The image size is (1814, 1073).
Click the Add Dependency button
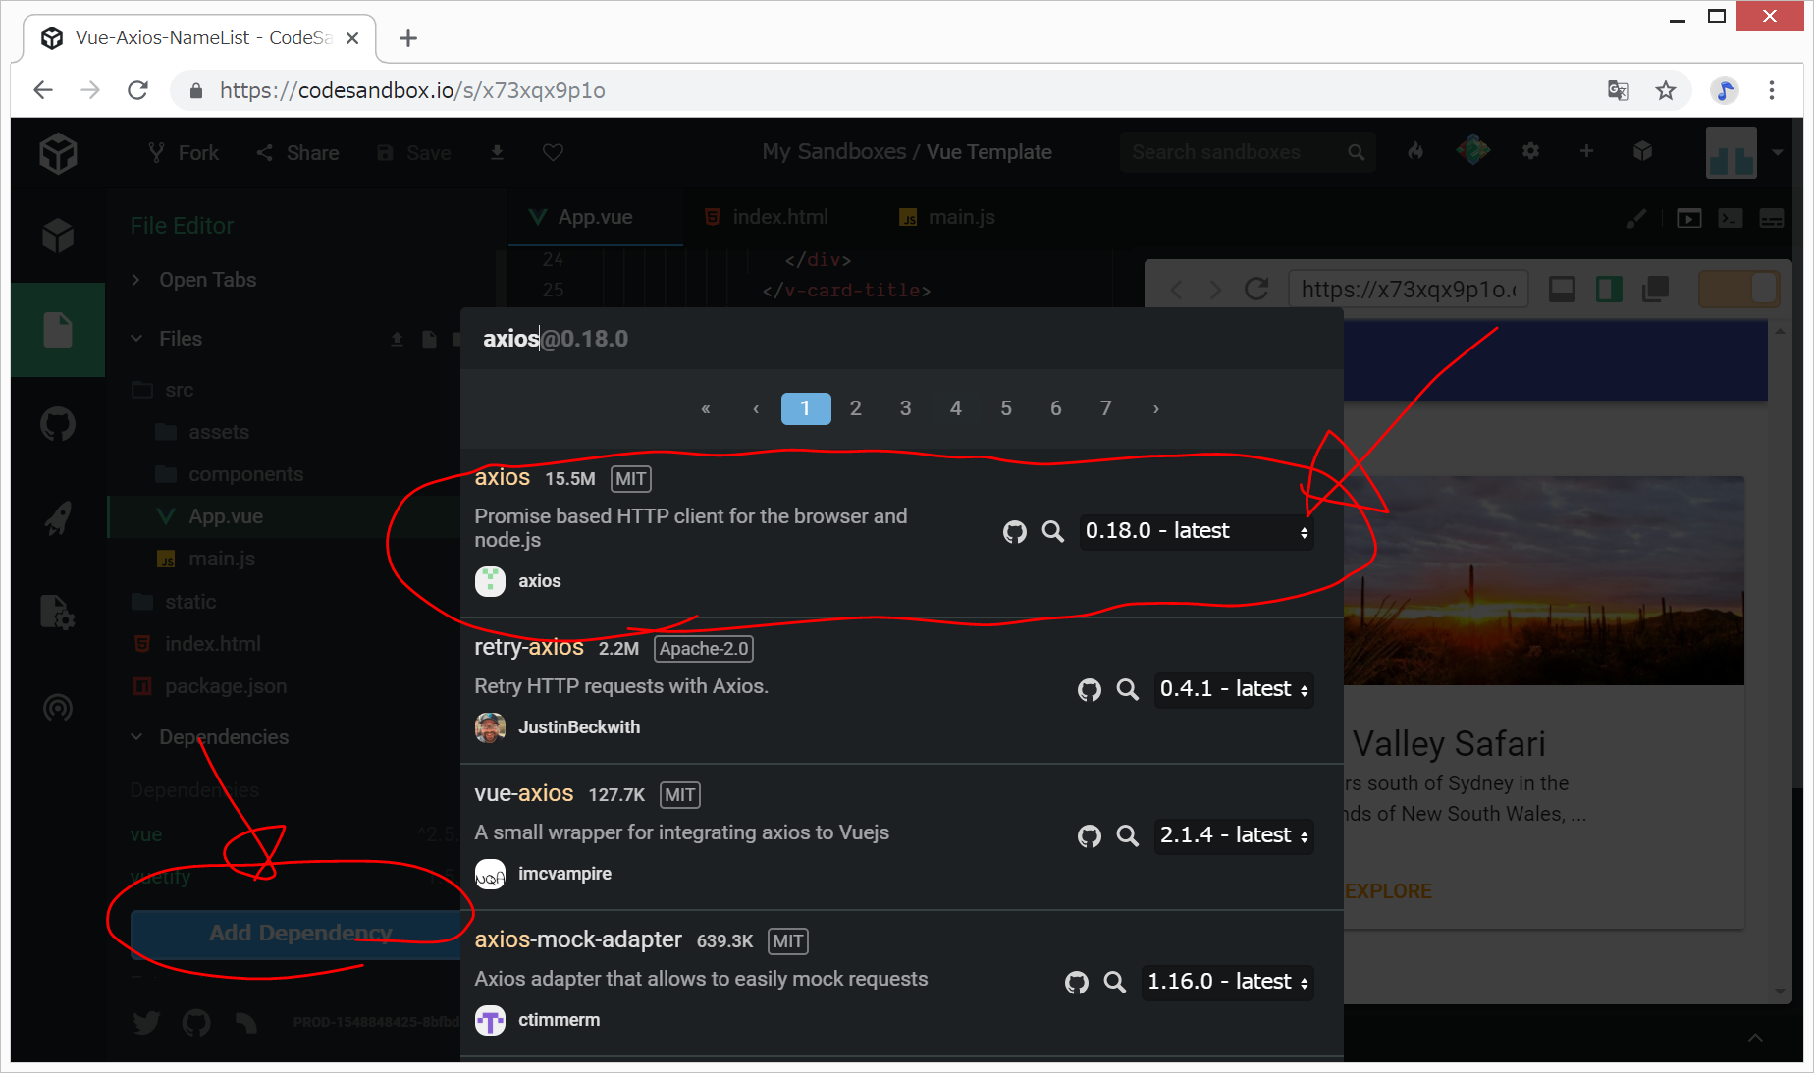[295, 933]
